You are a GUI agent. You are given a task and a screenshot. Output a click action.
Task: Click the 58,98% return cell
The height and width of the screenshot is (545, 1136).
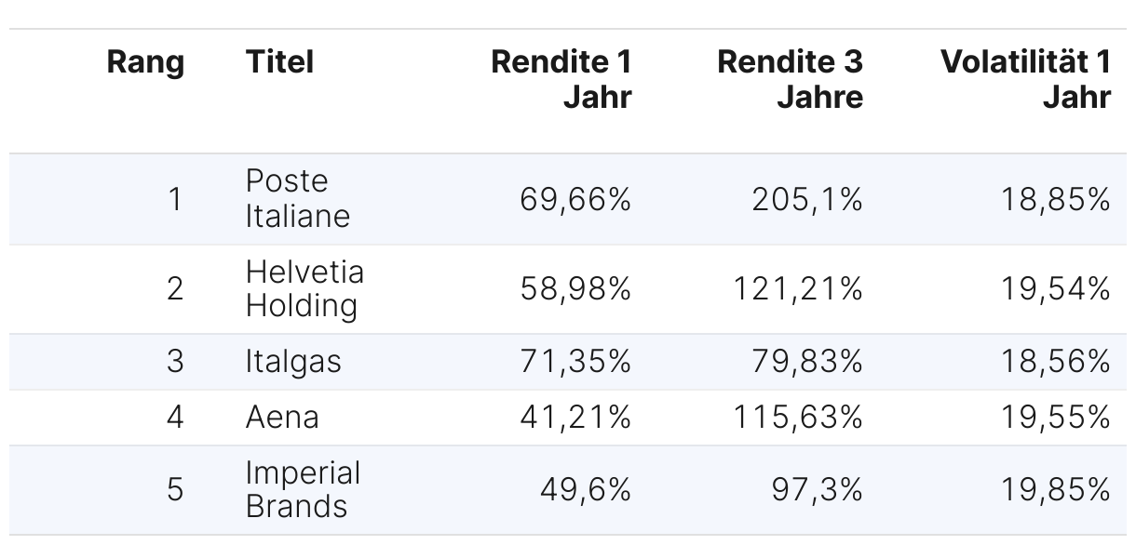coord(575,289)
